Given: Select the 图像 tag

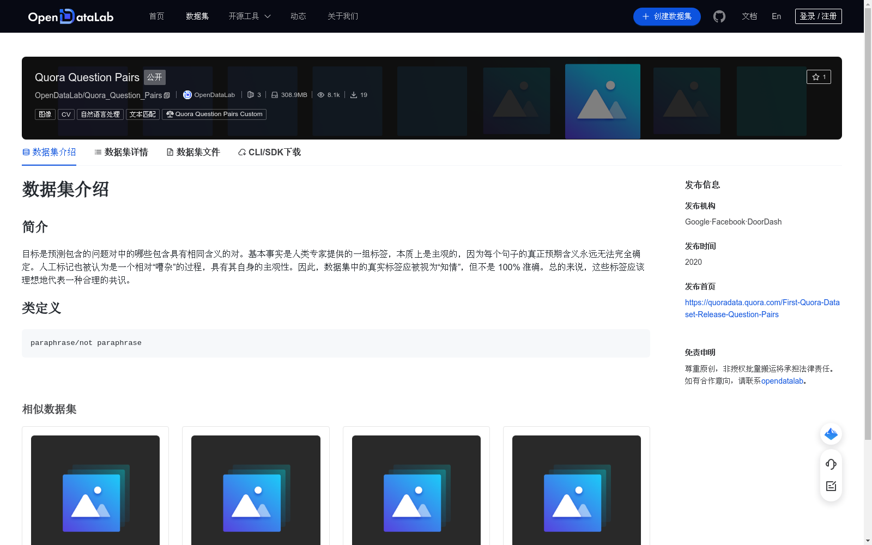Looking at the screenshot, I should click(45, 114).
